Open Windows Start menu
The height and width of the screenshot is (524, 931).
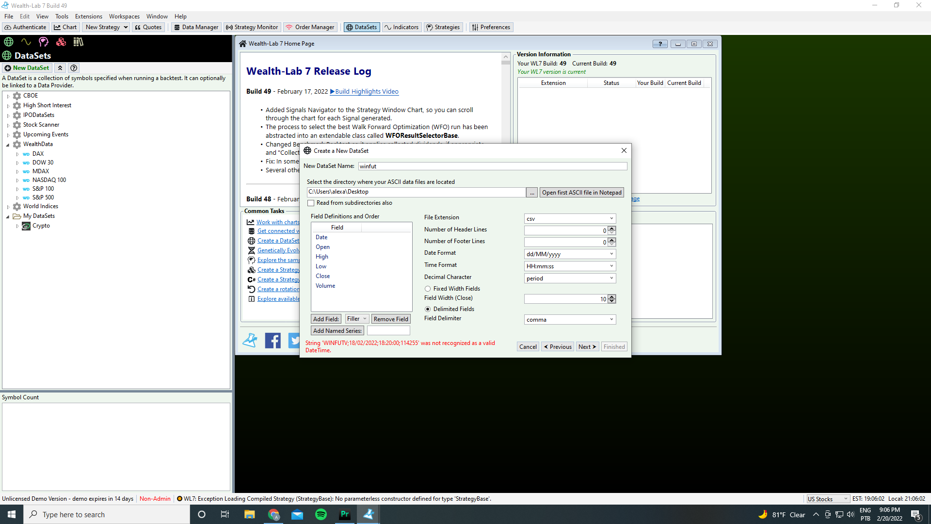[12, 514]
